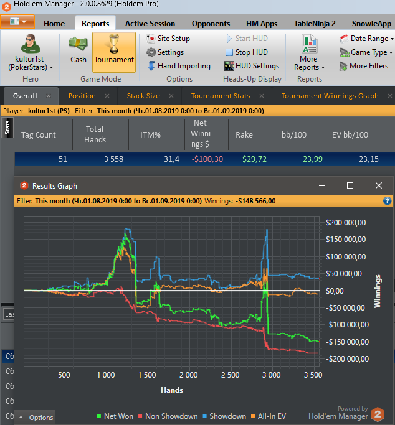Toggle the Showdown legend entry
395x425 pixels.
224,416
